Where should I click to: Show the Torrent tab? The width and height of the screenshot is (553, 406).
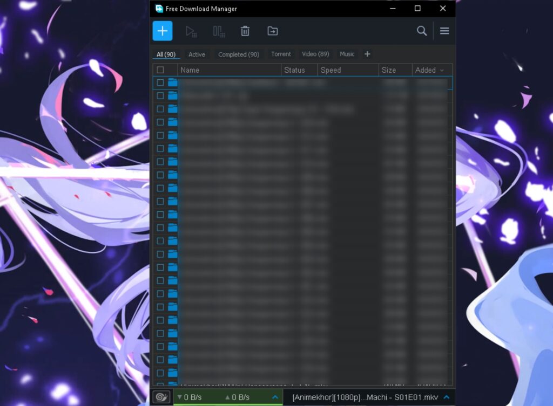(281, 54)
